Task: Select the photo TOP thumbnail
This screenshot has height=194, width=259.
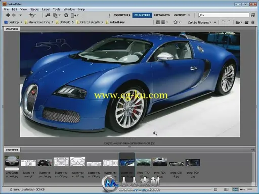Action: point(193,163)
